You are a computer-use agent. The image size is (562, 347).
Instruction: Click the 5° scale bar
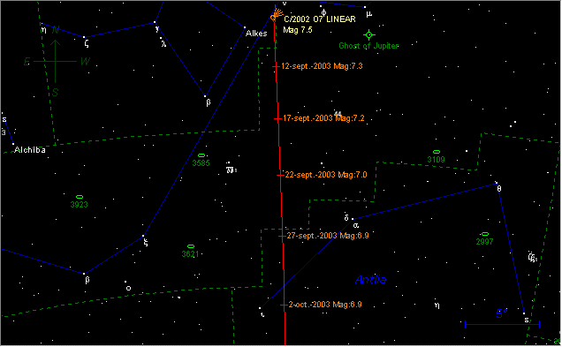(502, 324)
